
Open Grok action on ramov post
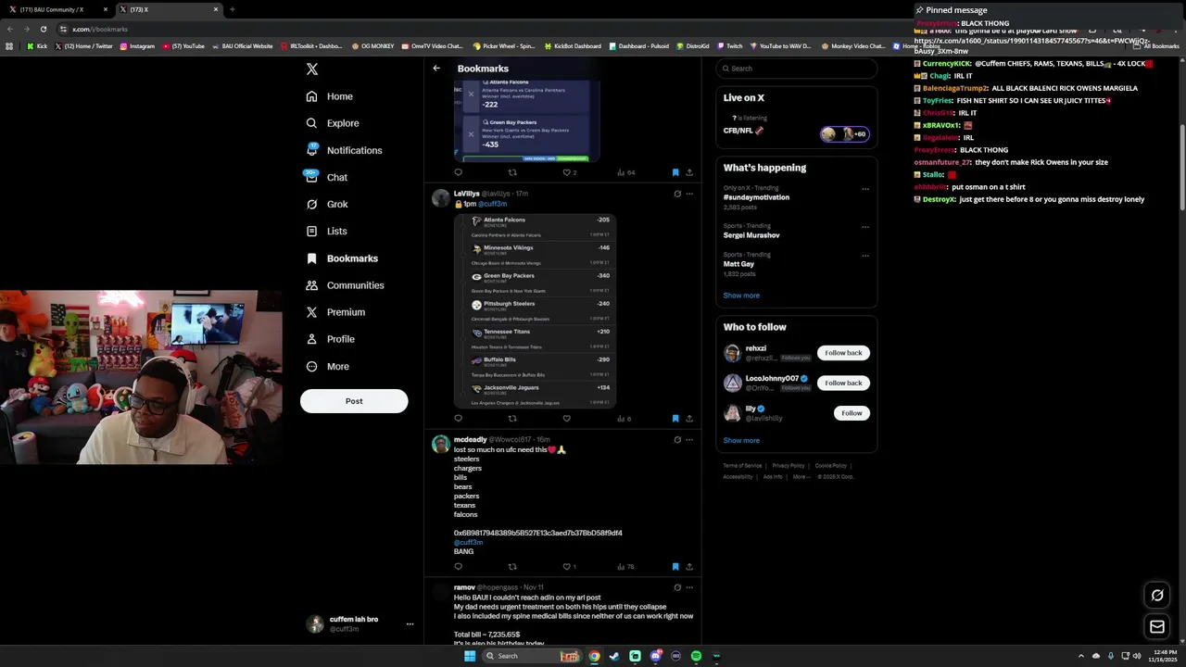[x=677, y=587]
